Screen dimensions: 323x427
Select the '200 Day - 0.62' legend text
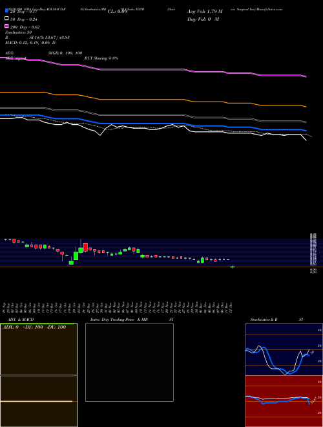point(25,27)
